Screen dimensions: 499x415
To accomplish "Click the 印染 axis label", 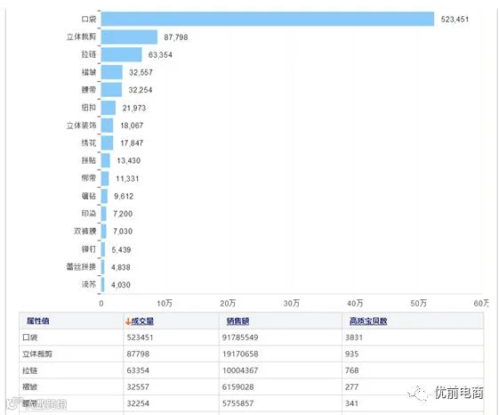I will point(89,213).
